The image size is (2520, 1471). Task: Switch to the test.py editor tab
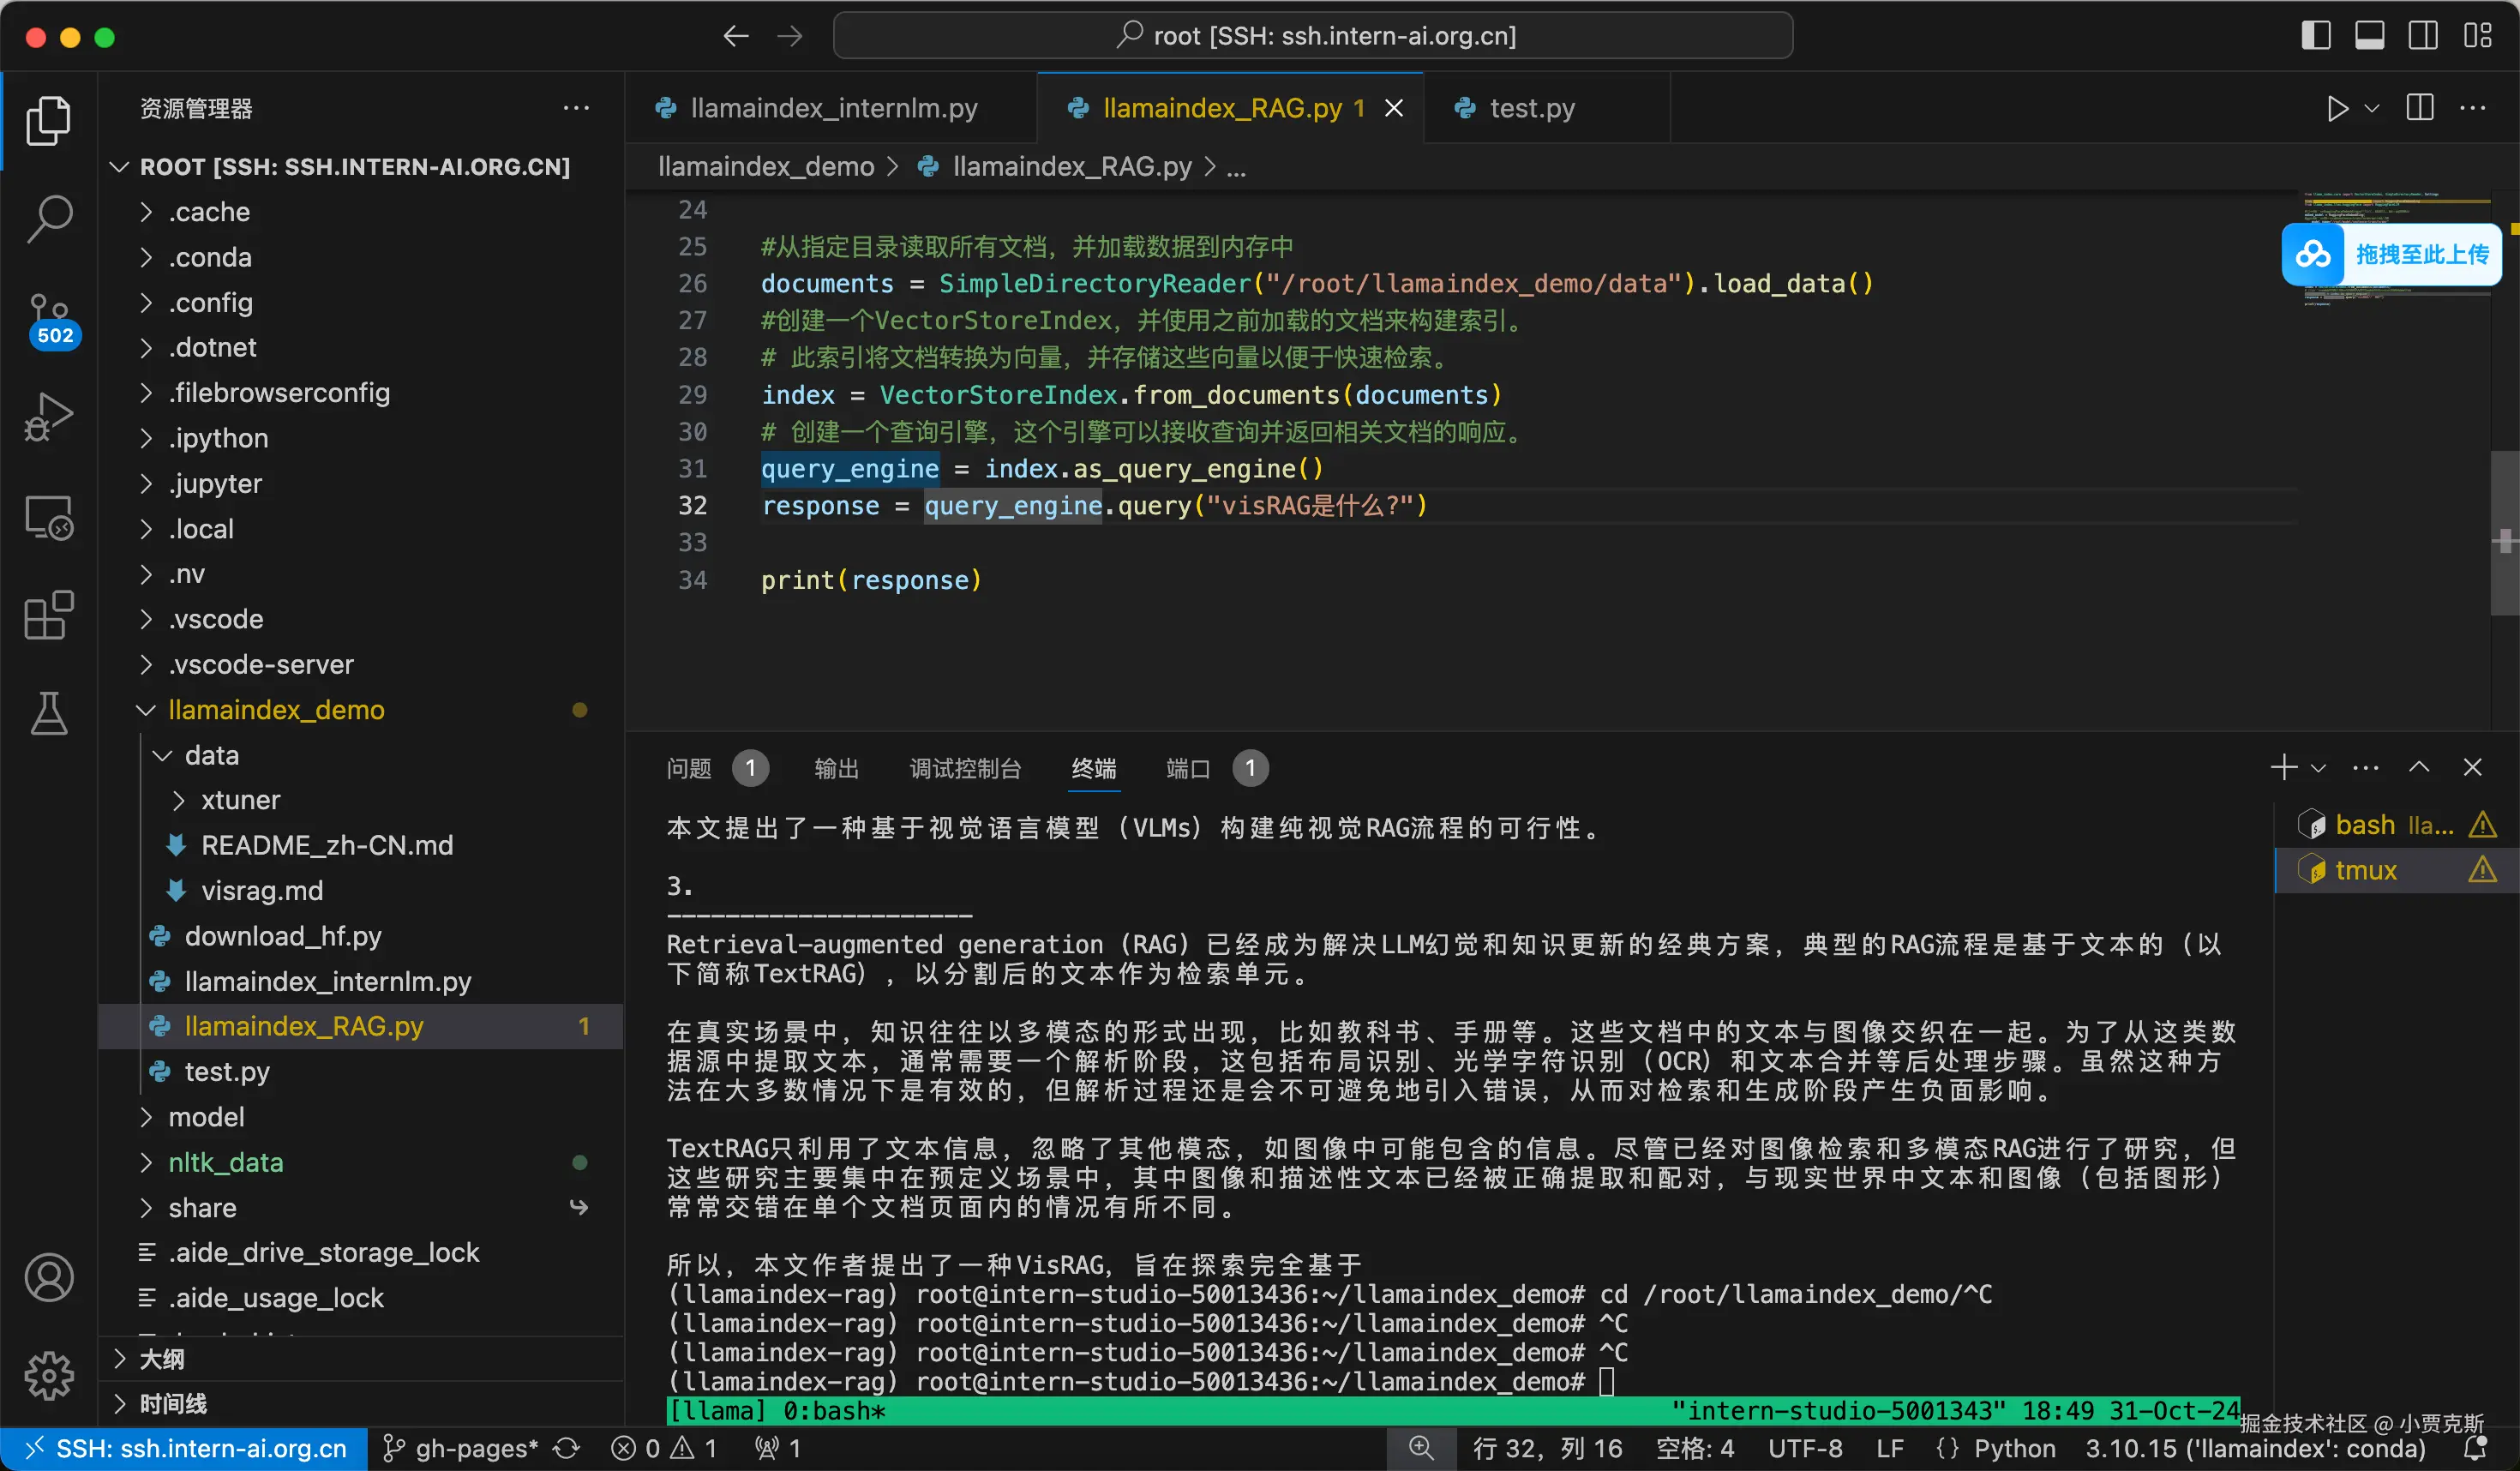pyautogui.click(x=1531, y=108)
